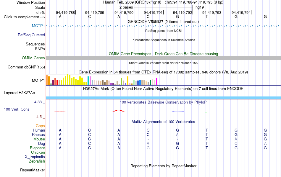Image resolution: width=281 pixels, height=177 pixels.
Task: Click the GENCODE V50lift37 track title
Action: tap(163, 22)
